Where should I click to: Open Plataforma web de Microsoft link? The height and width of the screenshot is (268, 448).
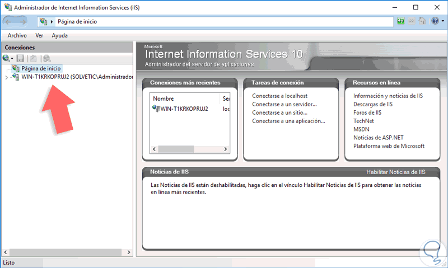coord(389,146)
